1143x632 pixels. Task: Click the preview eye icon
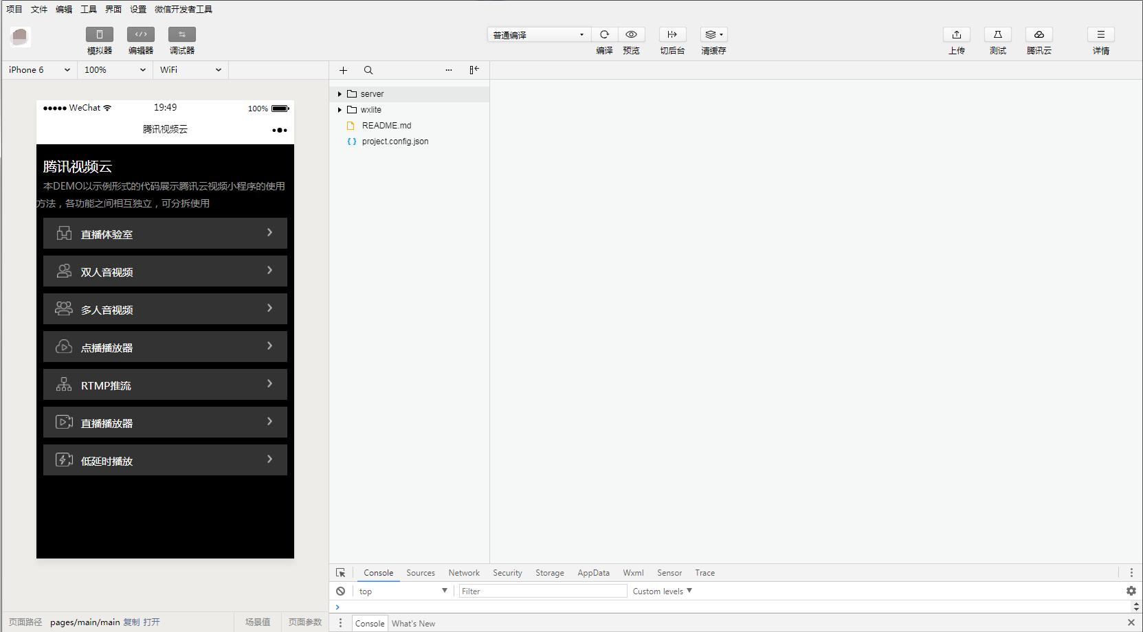tap(631, 34)
